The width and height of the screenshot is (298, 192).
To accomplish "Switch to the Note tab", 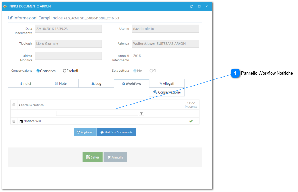I will 61,84.
